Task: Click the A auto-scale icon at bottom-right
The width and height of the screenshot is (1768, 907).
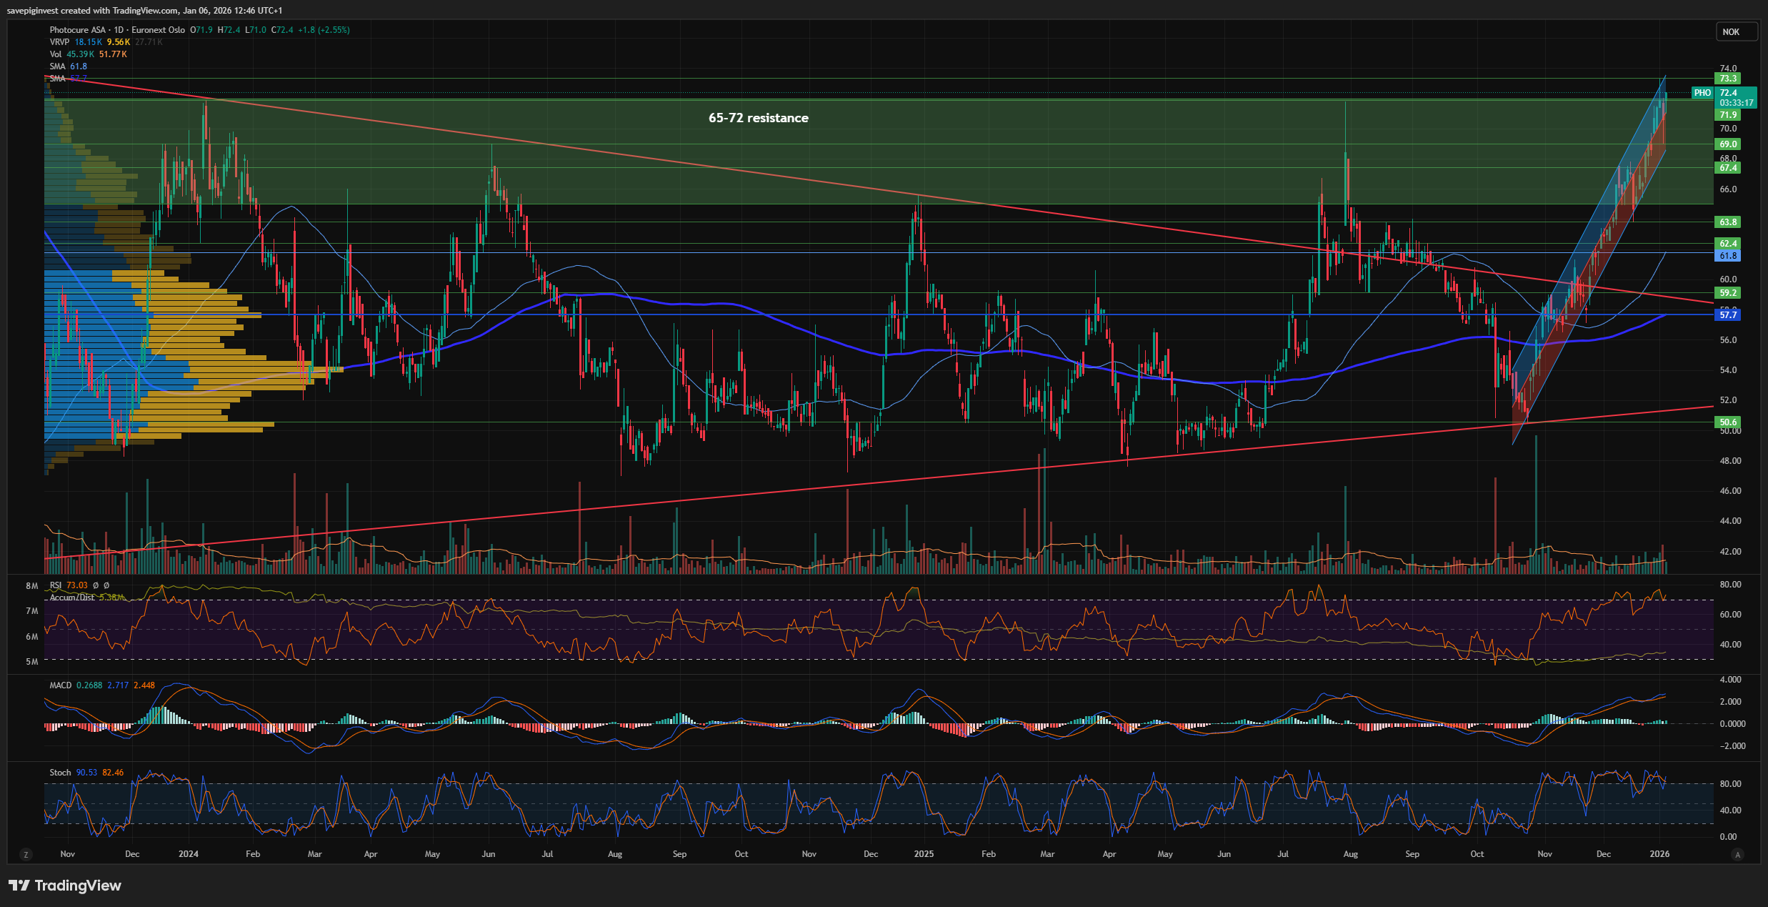Action: (x=1737, y=854)
